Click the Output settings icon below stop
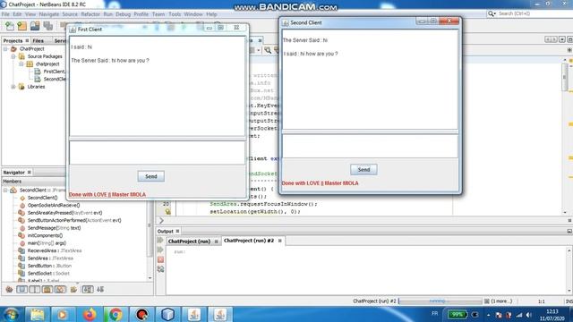Screen dimensions: 573x322 click(x=160, y=269)
